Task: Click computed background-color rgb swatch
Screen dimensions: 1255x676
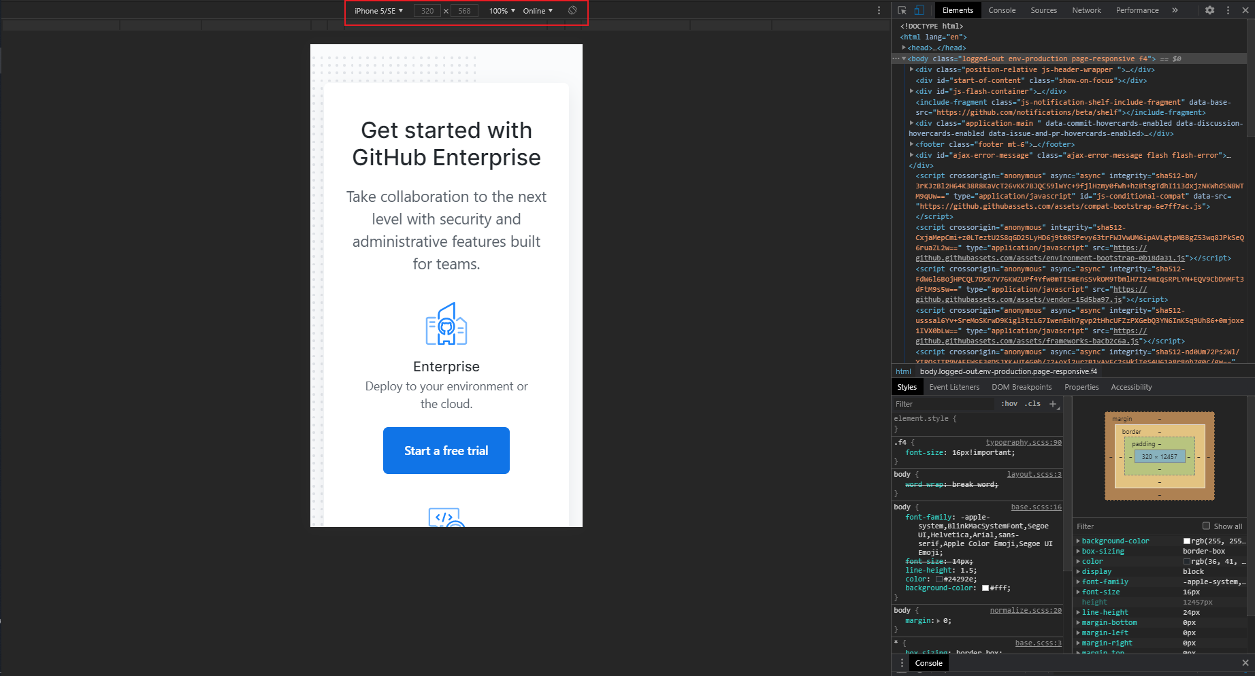Action: tap(1187, 541)
